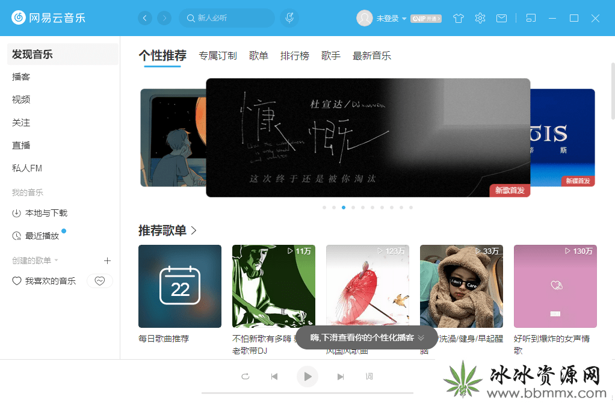The width and height of the screenshot is (615, 403).
Task: Select the 专属订制 tab
Action: point(218,56)
